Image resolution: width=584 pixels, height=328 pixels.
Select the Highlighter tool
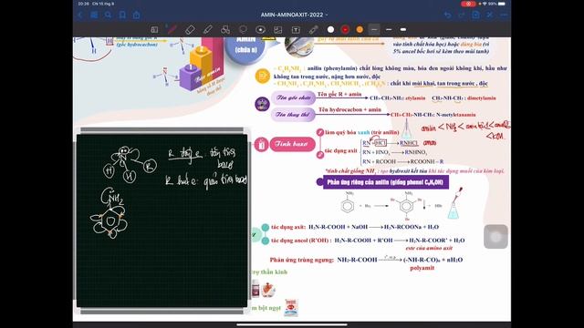click(x=208, y=29)
